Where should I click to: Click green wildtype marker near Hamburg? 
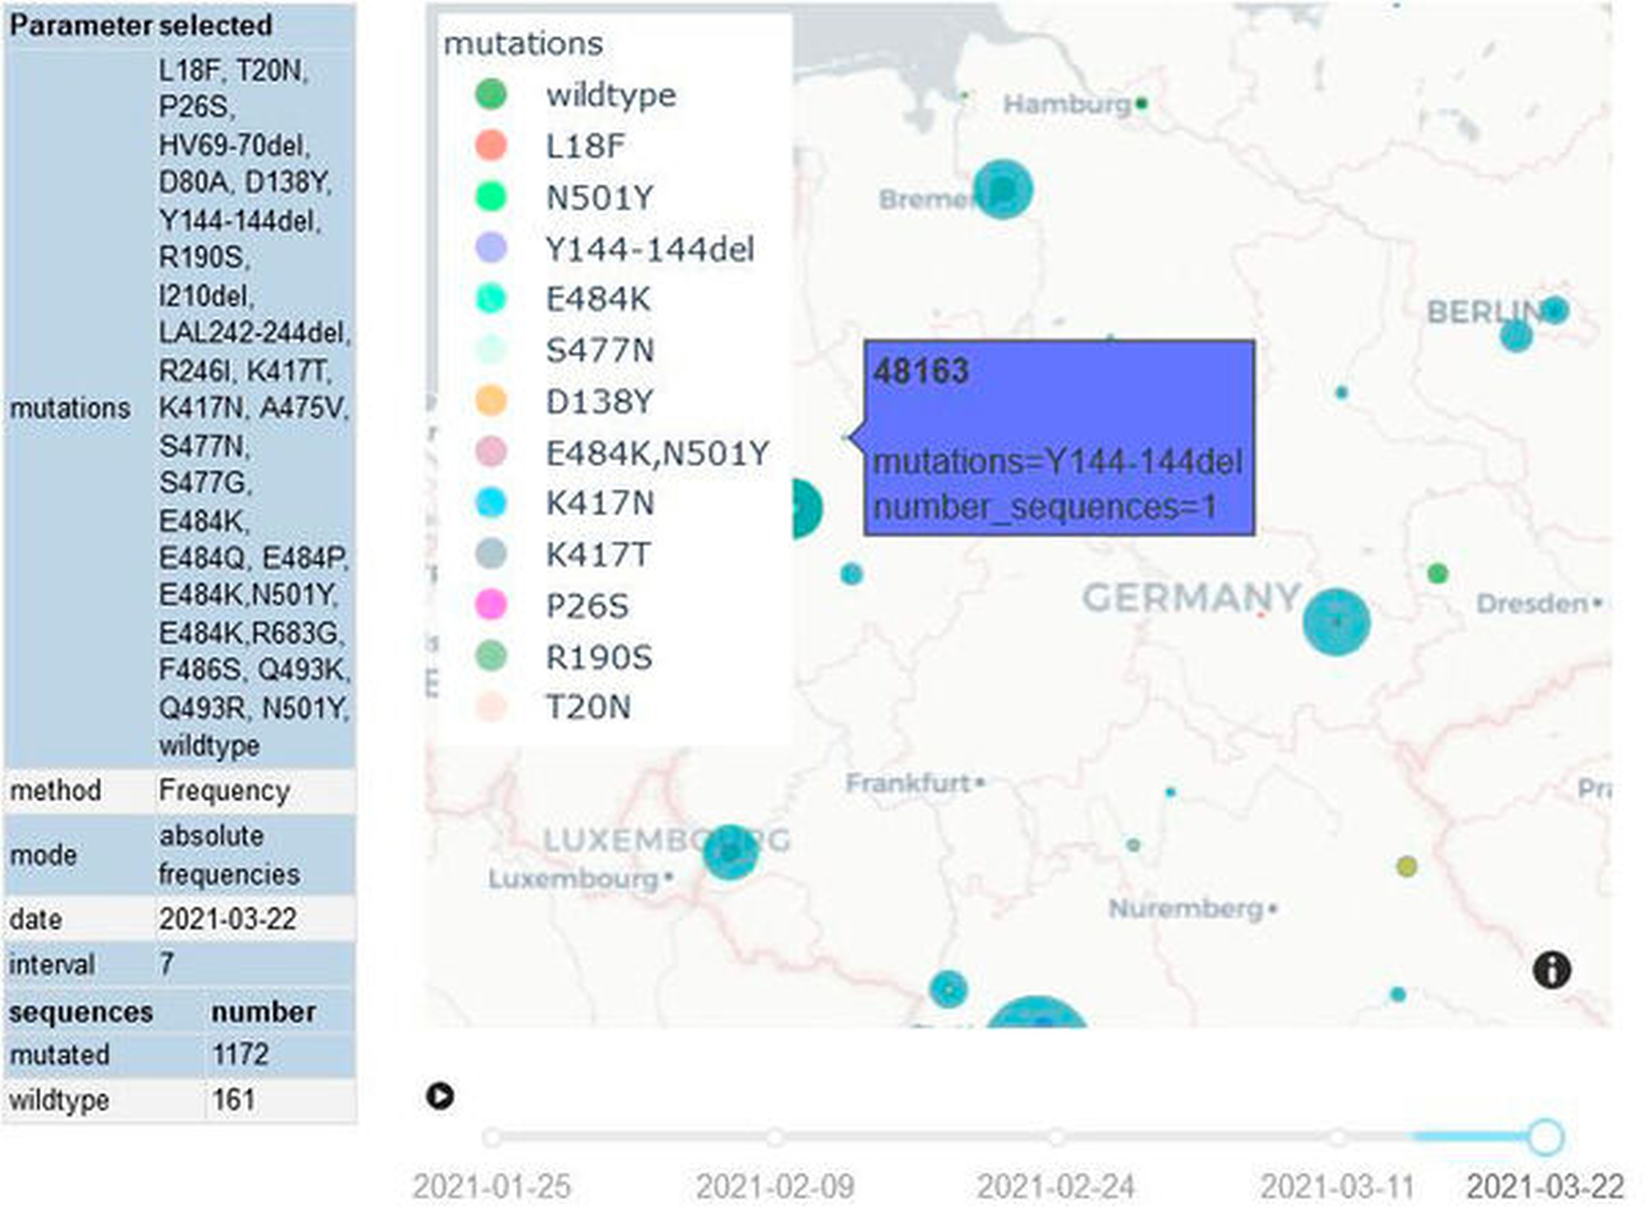pos(1141,104)
